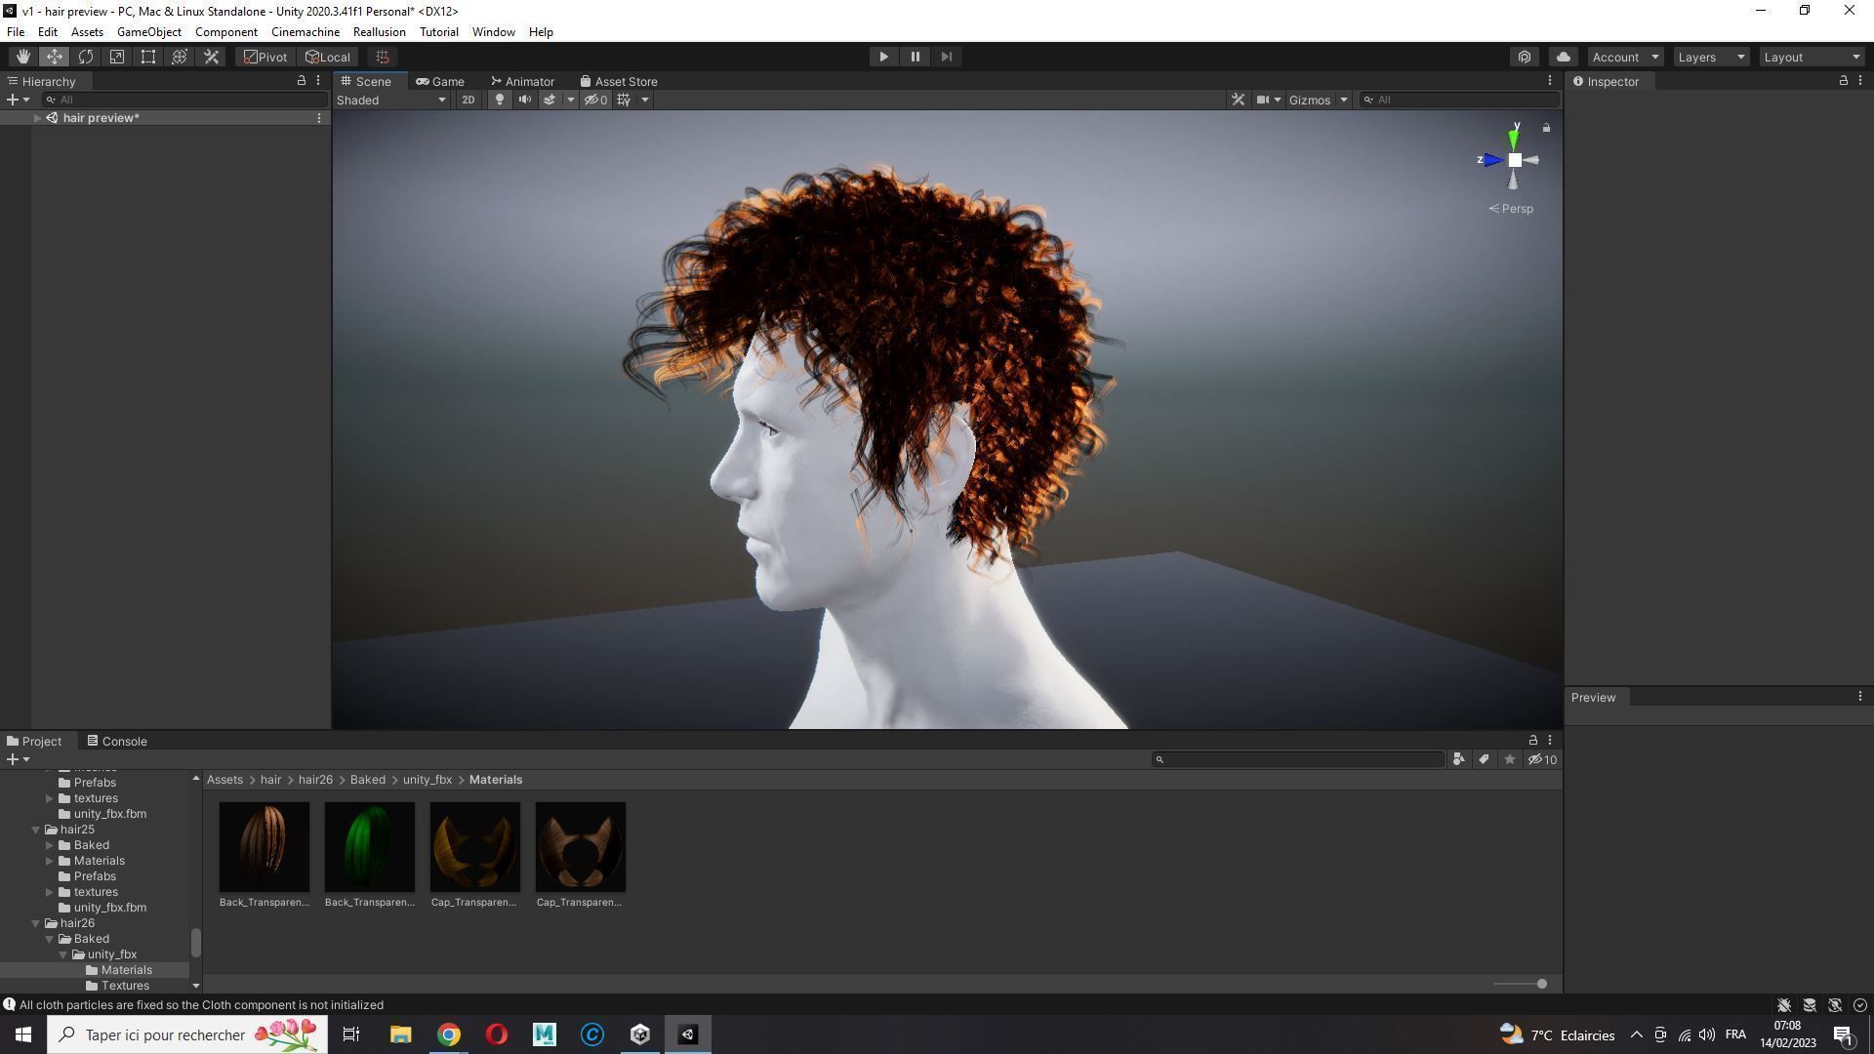Click the Step frame button

tap(946, 57)
